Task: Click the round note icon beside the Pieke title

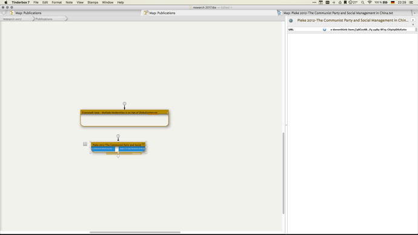Action: [291, 21]
